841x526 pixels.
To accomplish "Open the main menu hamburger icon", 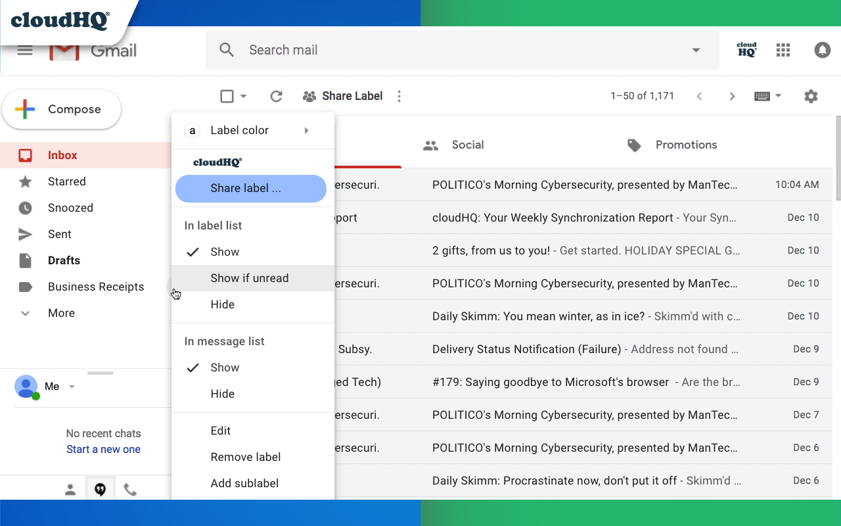I will [25, 51].
